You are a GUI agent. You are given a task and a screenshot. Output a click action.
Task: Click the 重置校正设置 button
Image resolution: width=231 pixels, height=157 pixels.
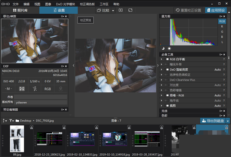coord(188,10)
